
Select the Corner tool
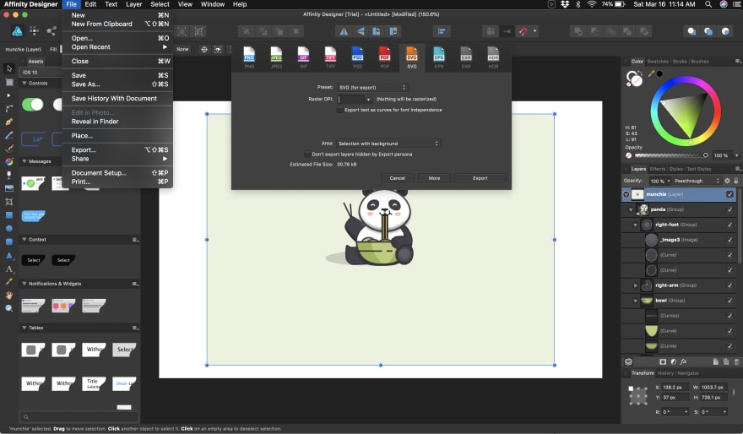click(x=9, y=108)
